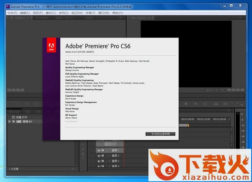Viewport: 252px width, 182px height.
Task: Click the 专利和法律声明 button in About dialog
Action: 160,134
